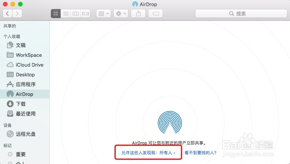290x164 pixels.
Task: Click the 最近使用 recents icon
Action: 10,114
